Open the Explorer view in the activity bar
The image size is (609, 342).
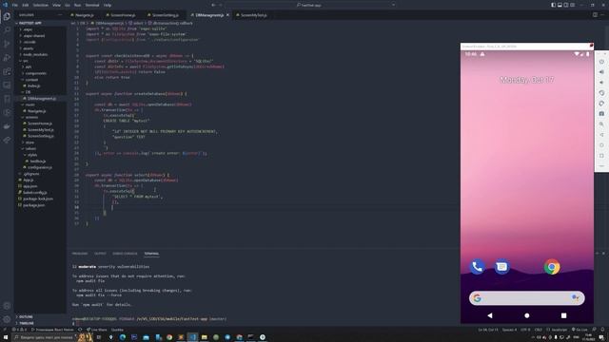click(x=7, y=16)
